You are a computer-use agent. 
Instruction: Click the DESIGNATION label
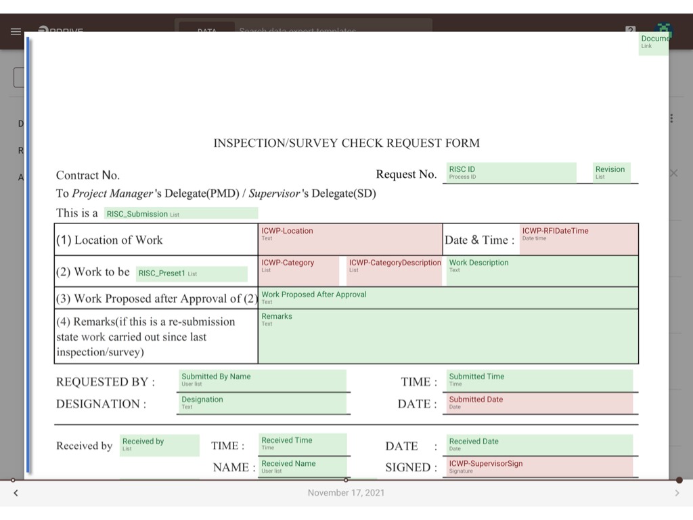pyautogui.click(x=101, y=404)
